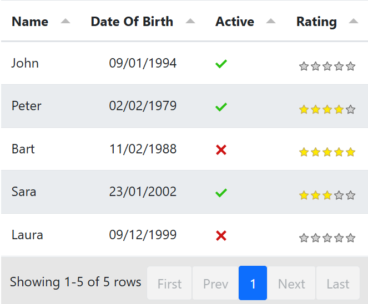The height and width of the screenshot is (304, 368).
Task: Click the fifth star in Bart's rating
Action: pyautogui.click(x=350, y=152)
